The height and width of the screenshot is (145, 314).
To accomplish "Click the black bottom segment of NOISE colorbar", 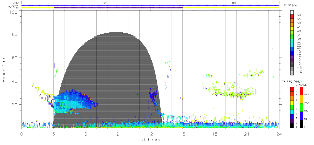I will click(x=301, y=124).
